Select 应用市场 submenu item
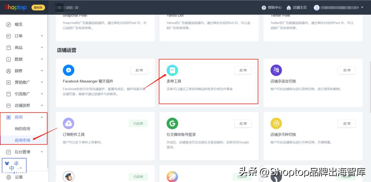 (22, 140)
